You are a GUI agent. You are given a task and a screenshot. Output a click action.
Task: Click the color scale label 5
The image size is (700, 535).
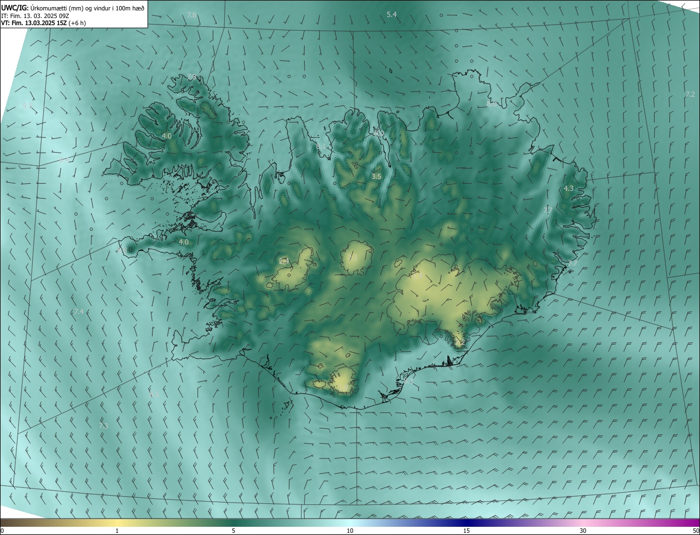tap(234, 531)
